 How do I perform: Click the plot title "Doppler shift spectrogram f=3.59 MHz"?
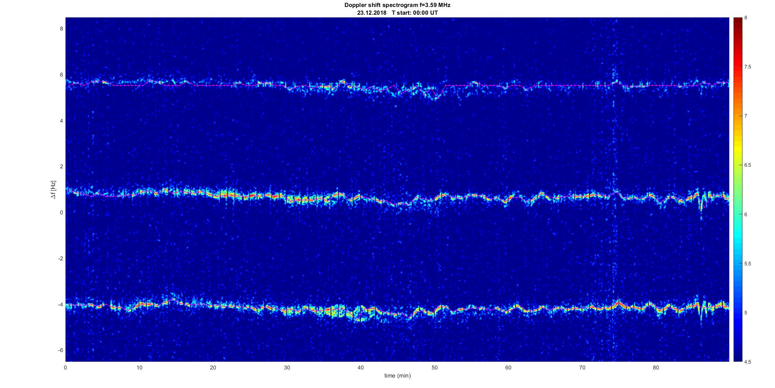[x=397, y=5]
